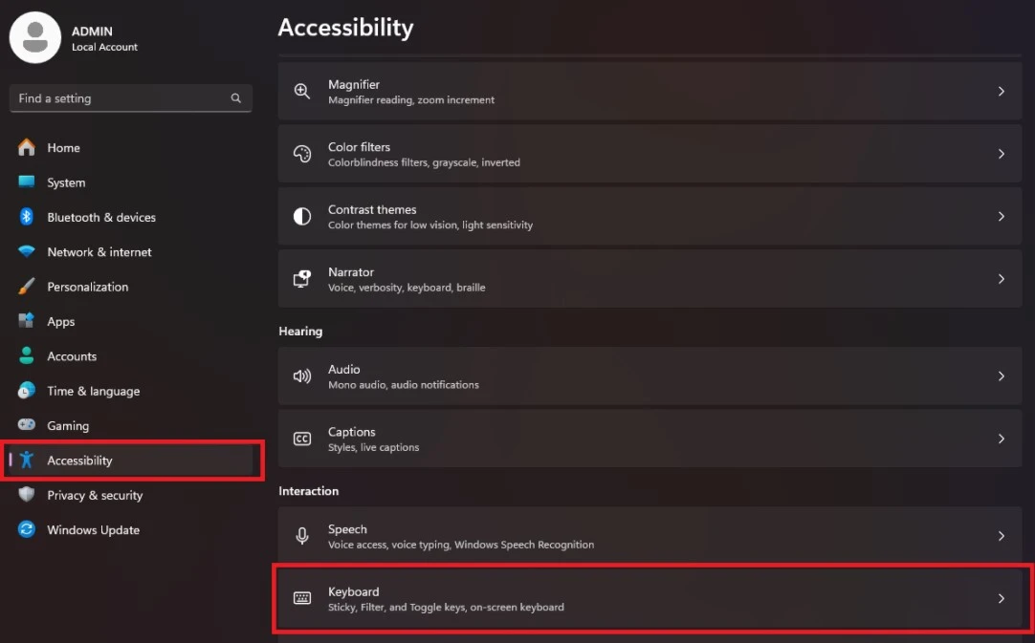
Task: Select Privacy & security in sidebar
Action: tap(95, 495)
